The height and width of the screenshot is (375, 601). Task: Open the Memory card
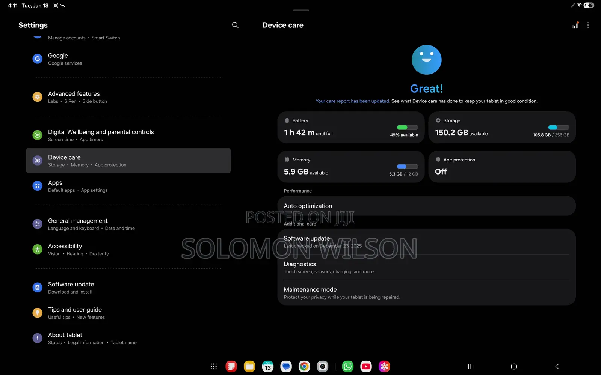[351, 167]
